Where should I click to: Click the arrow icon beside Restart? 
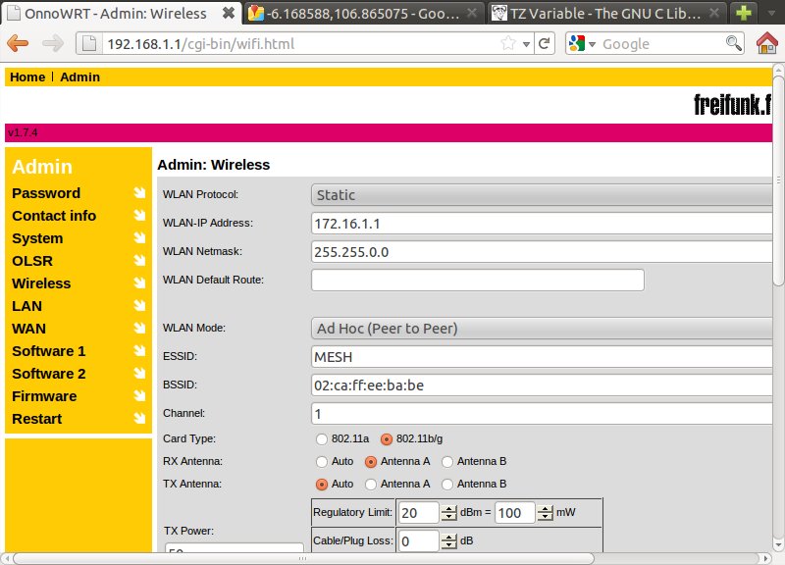139,419
